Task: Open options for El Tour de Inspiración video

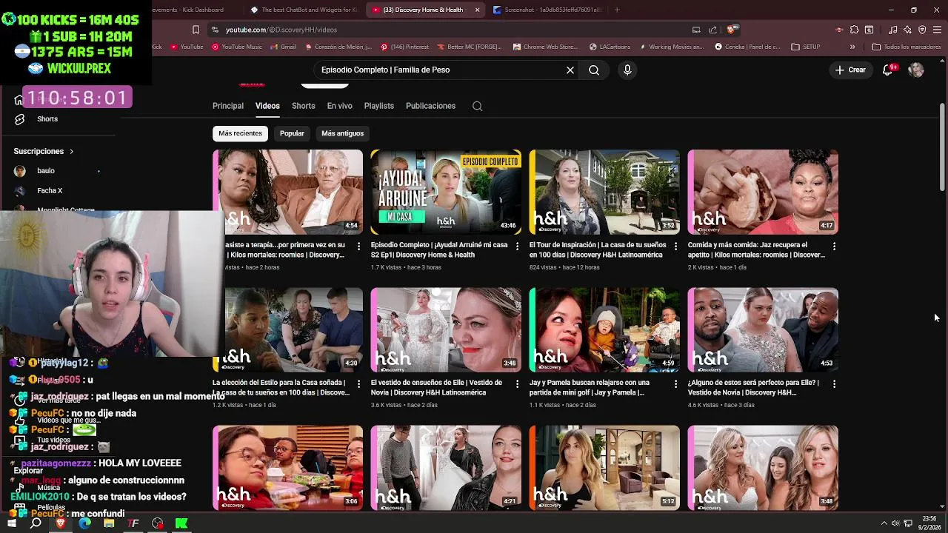Action: [x=675, y=246]
